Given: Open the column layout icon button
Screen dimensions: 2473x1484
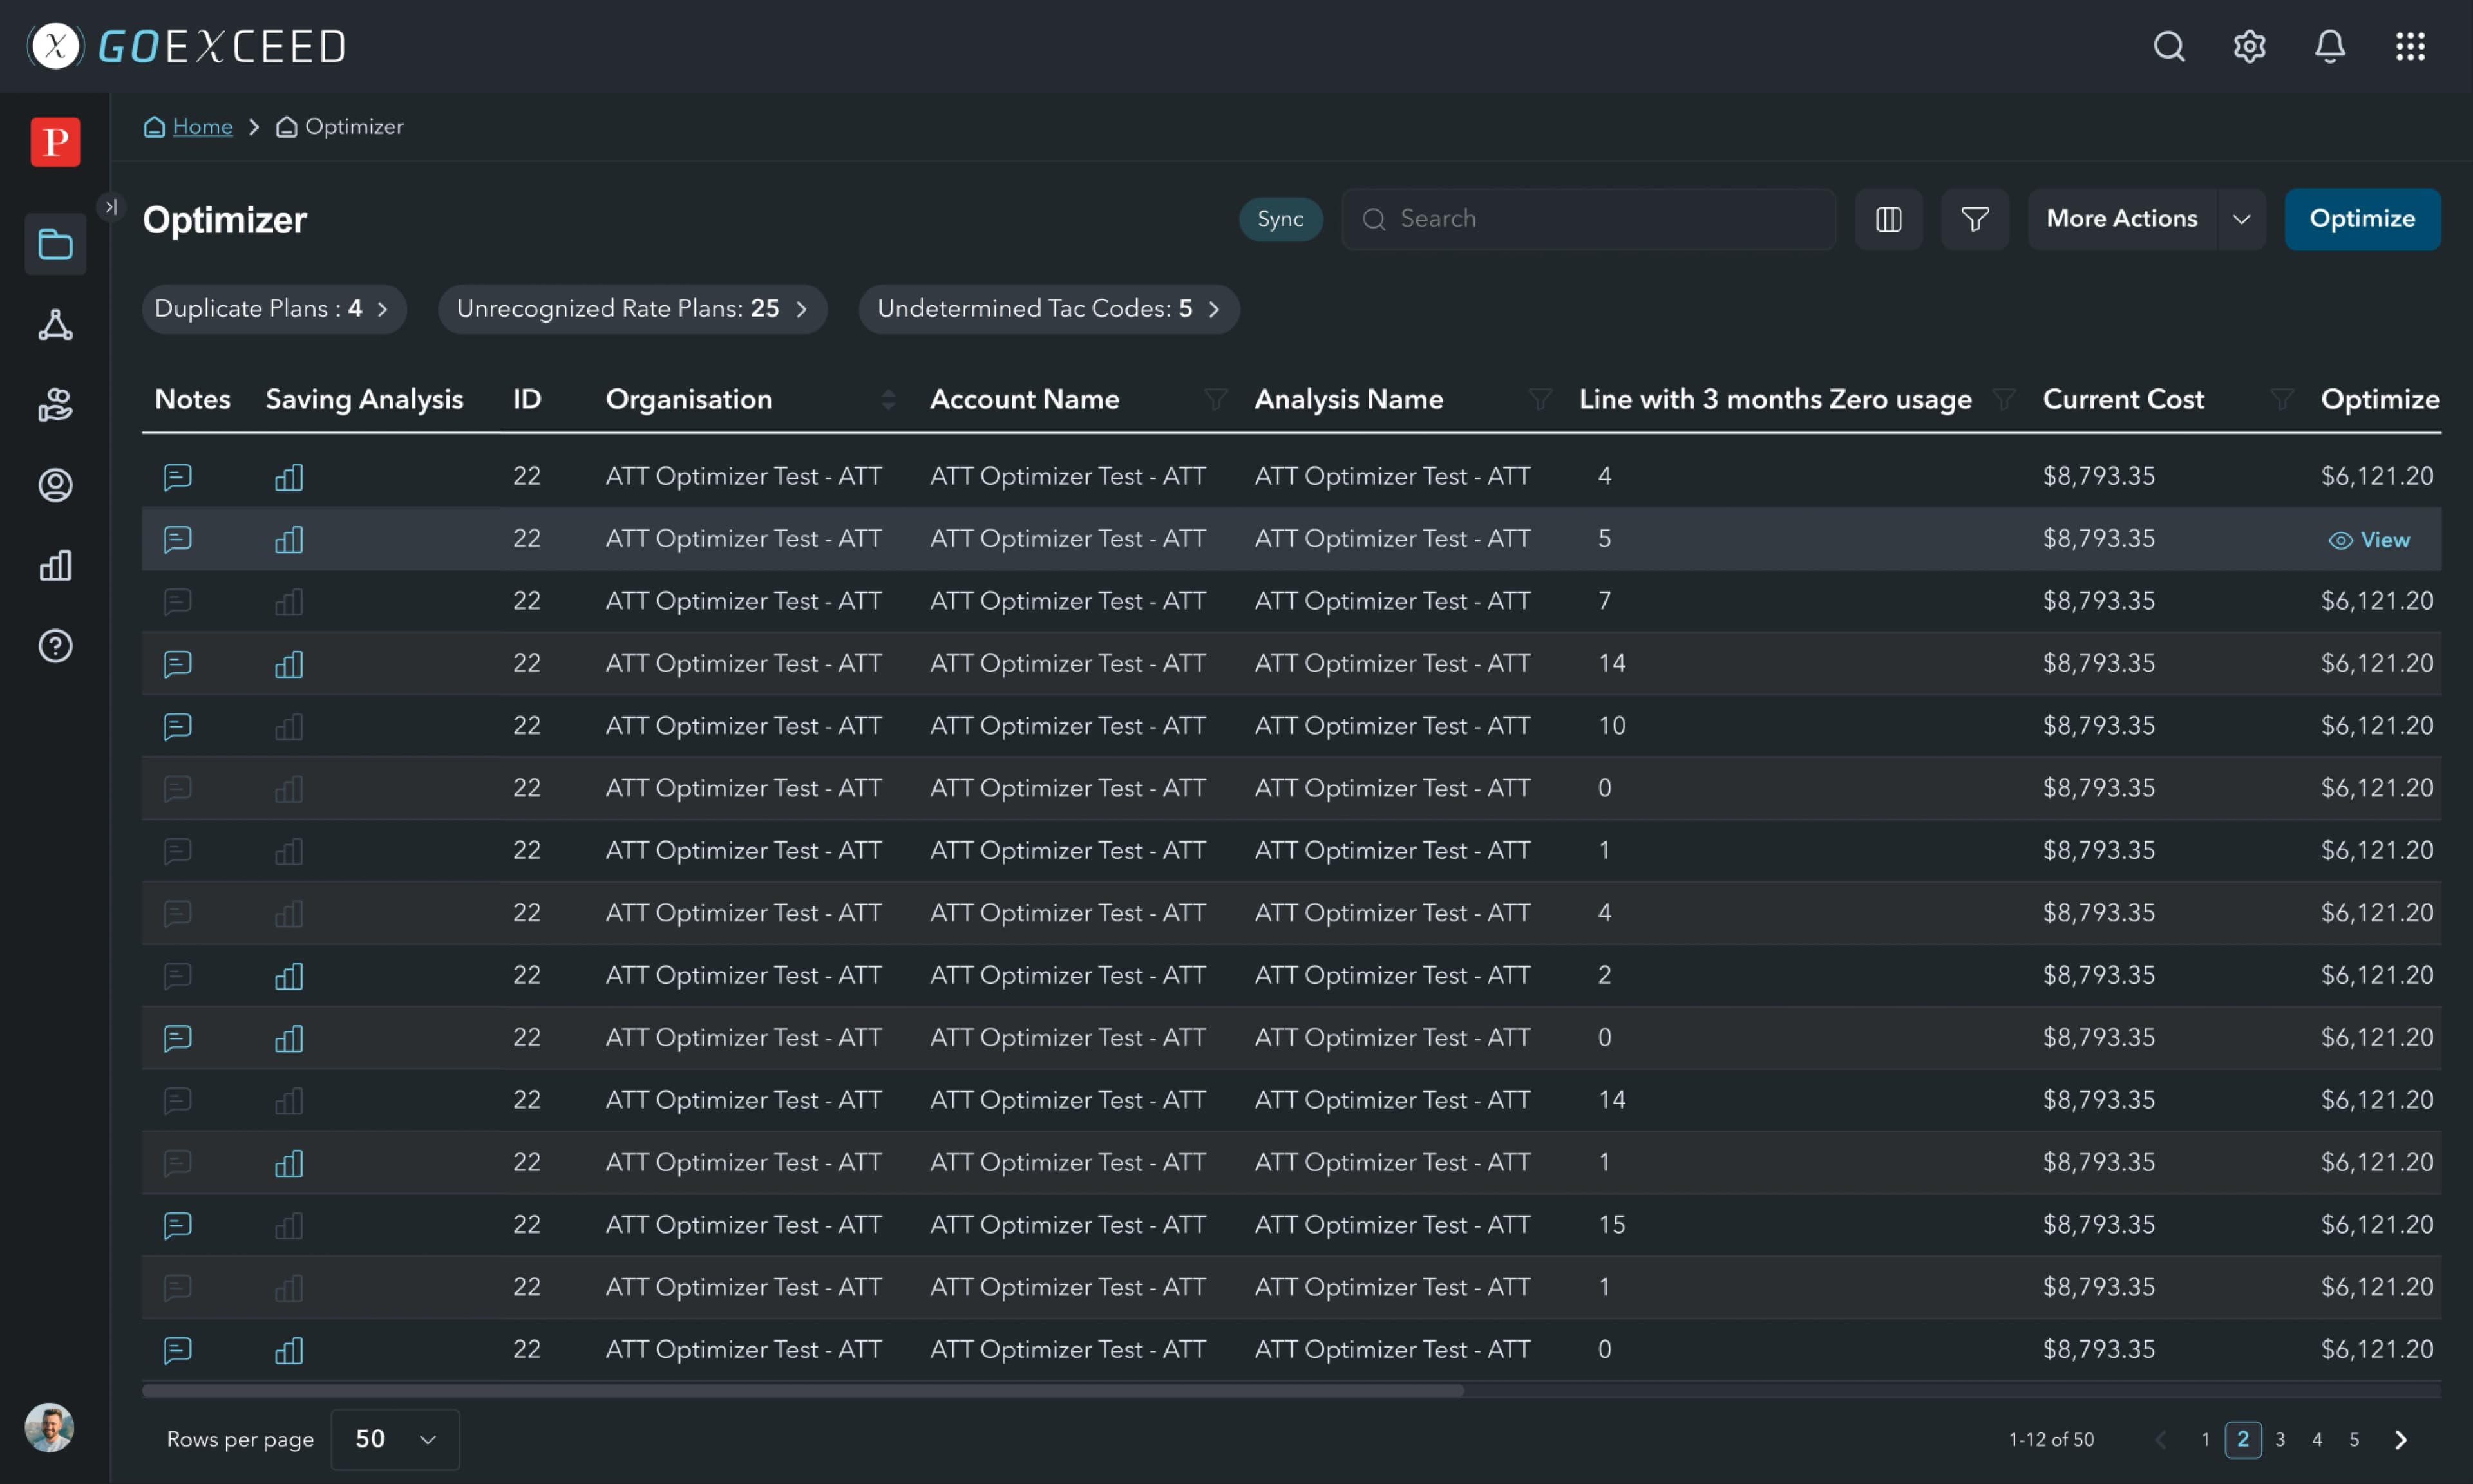Looking at the screenshot, I should [1888, 219].
